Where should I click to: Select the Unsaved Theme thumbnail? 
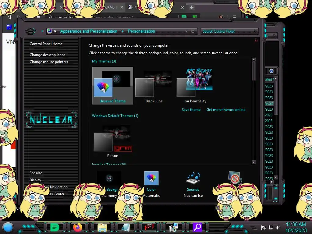pyautogui.click(x=113, y=86)
